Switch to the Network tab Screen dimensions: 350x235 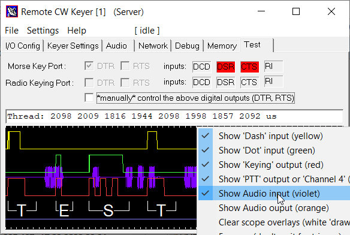153,46
